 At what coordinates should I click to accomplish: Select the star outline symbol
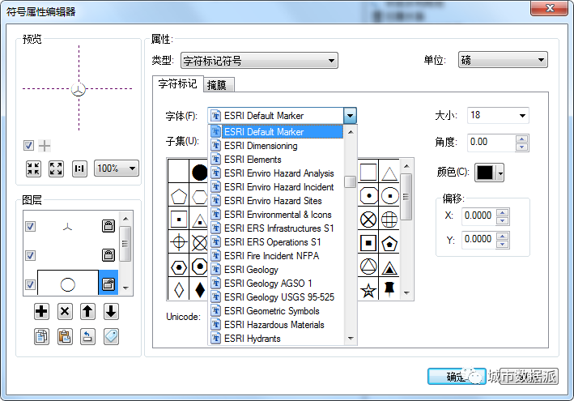[x=368, y=291]
